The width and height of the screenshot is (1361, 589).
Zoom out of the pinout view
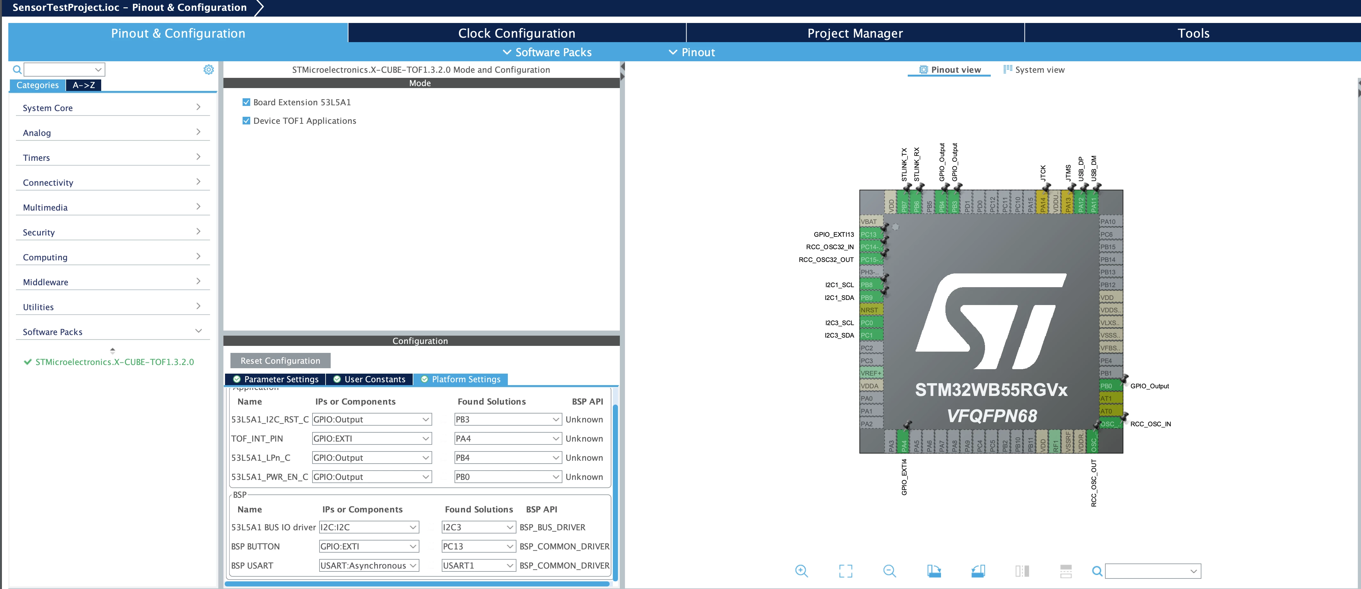pyautogui.click(x=889, y=570)
